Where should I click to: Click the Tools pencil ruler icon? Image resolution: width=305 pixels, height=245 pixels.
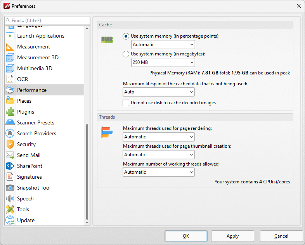(10, 209)
